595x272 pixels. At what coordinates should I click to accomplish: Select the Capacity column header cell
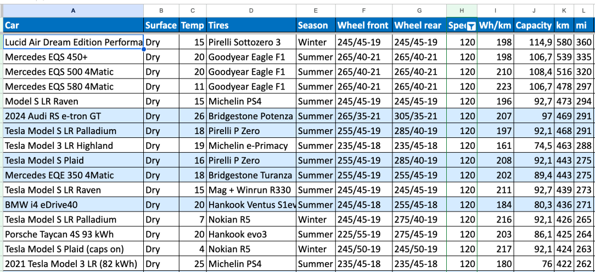[x=534, y=25]
